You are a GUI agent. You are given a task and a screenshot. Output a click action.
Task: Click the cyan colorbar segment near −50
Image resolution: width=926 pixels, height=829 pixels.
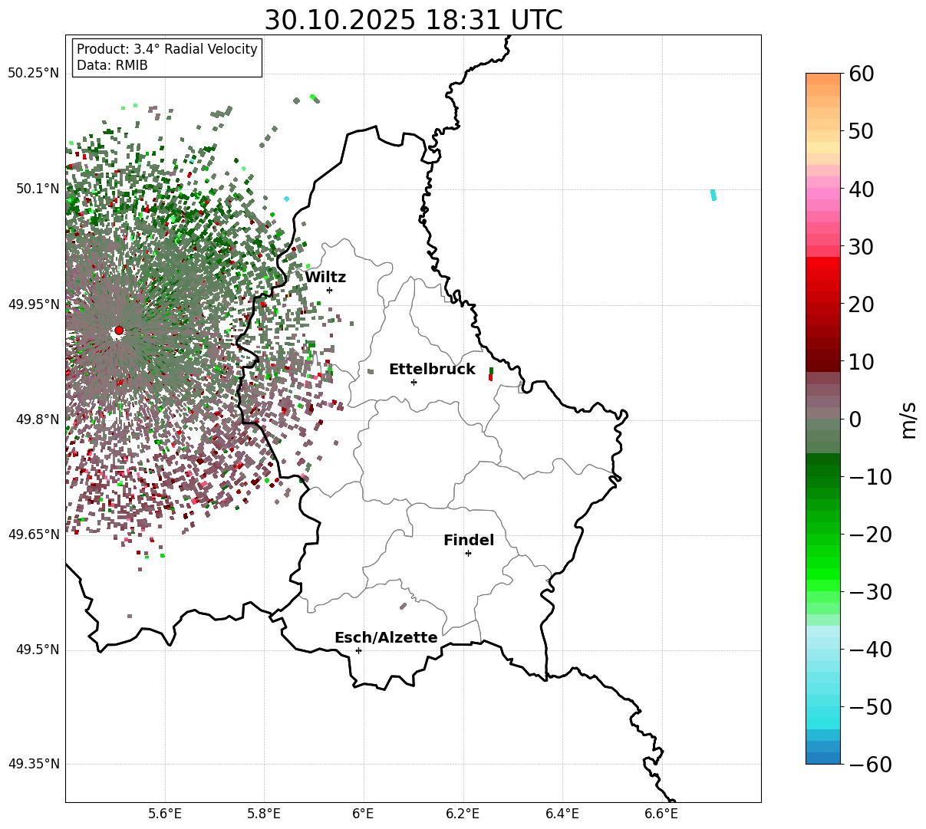coord(823,712)
